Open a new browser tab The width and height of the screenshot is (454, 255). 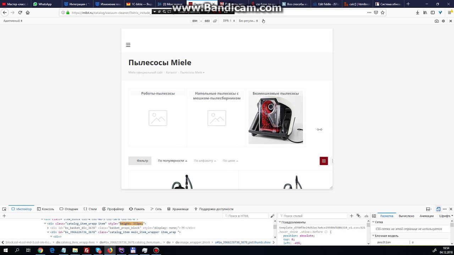(x=408, y=4)
